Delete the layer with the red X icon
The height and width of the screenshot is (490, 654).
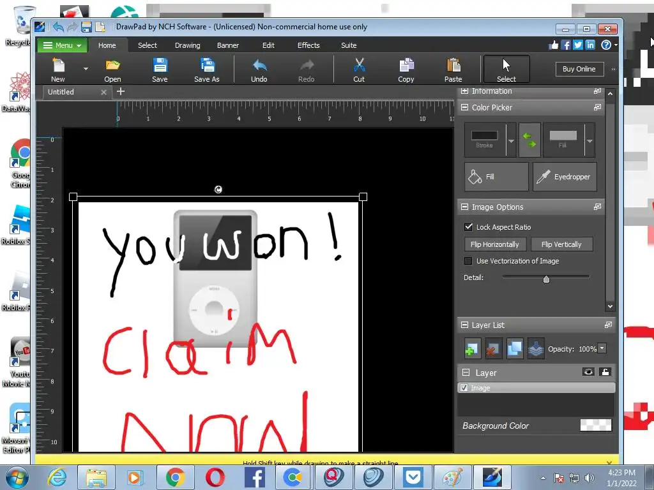click(494, 349)
